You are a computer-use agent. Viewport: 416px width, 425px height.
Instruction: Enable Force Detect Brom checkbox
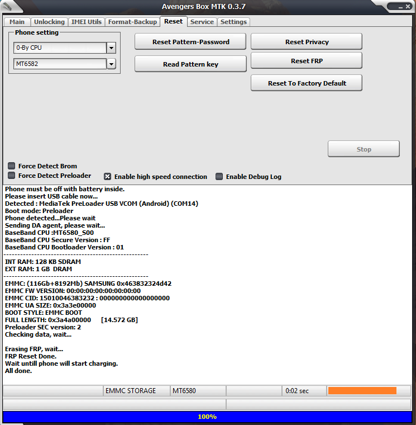(x=11, y=166)
